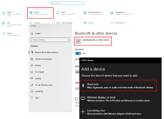Open AutoPlay settings page

coord(39,91)
